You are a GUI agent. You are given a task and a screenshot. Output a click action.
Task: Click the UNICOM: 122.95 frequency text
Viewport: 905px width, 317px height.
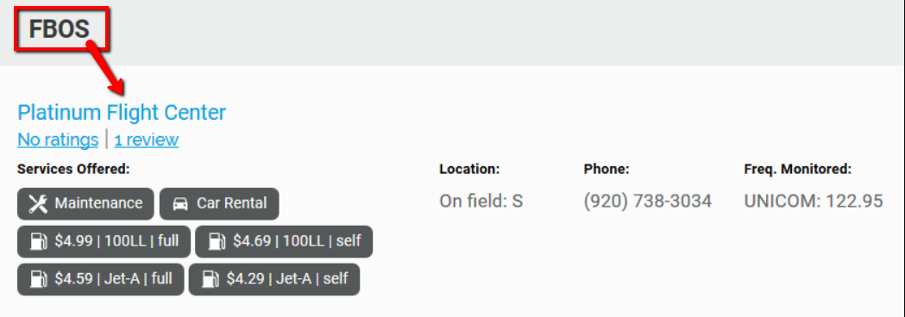click(x=814, y=202)
